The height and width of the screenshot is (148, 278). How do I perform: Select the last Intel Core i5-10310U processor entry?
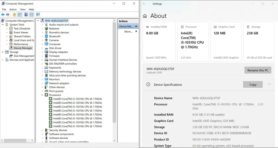point(77,126)
